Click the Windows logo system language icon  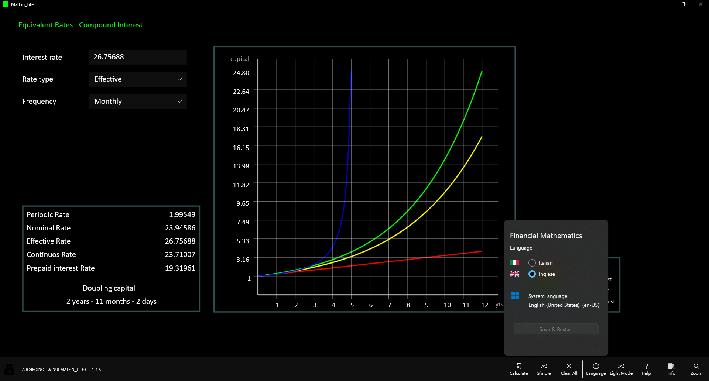click(515, 296)
